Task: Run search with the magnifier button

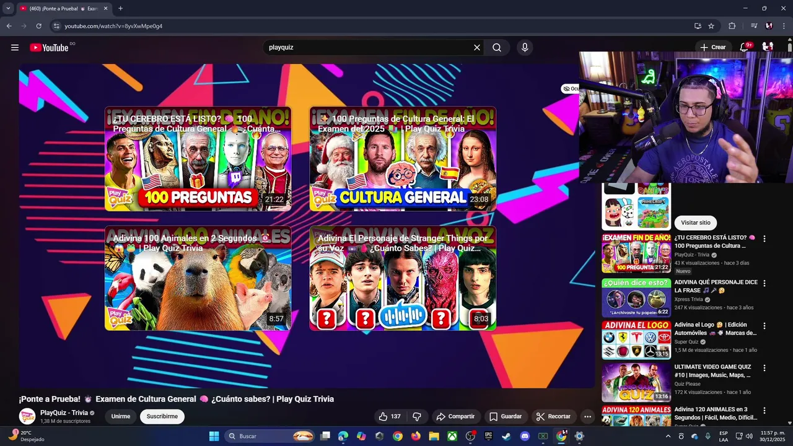Action: (x=497, y=48)
